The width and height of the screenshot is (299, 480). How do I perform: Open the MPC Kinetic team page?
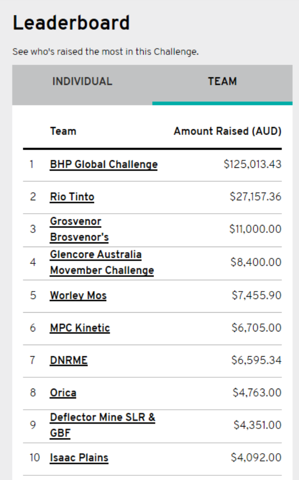pyautogui.click(x=80, y=328)
